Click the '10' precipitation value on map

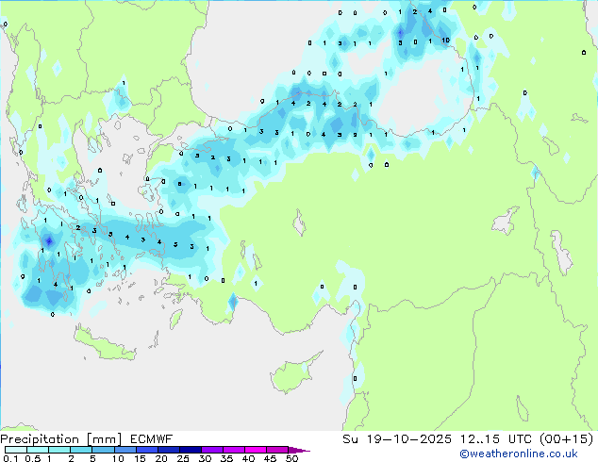(x=445, y=40)
